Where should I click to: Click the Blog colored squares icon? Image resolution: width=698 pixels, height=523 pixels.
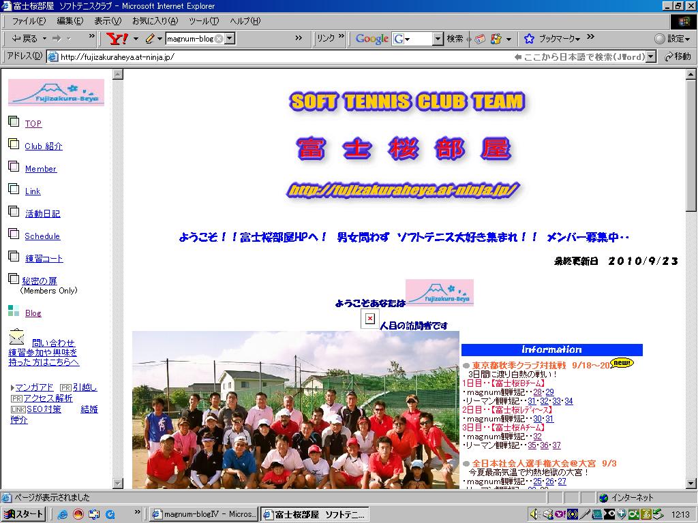coord(14,311)
